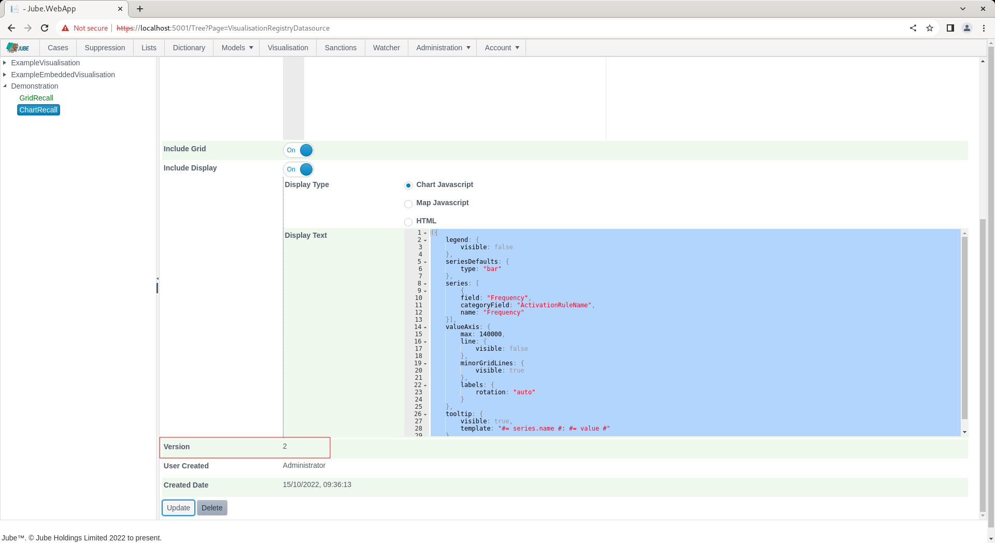Fold valueAxis block at line 14
995x543 pixels.
coord(425,327)
